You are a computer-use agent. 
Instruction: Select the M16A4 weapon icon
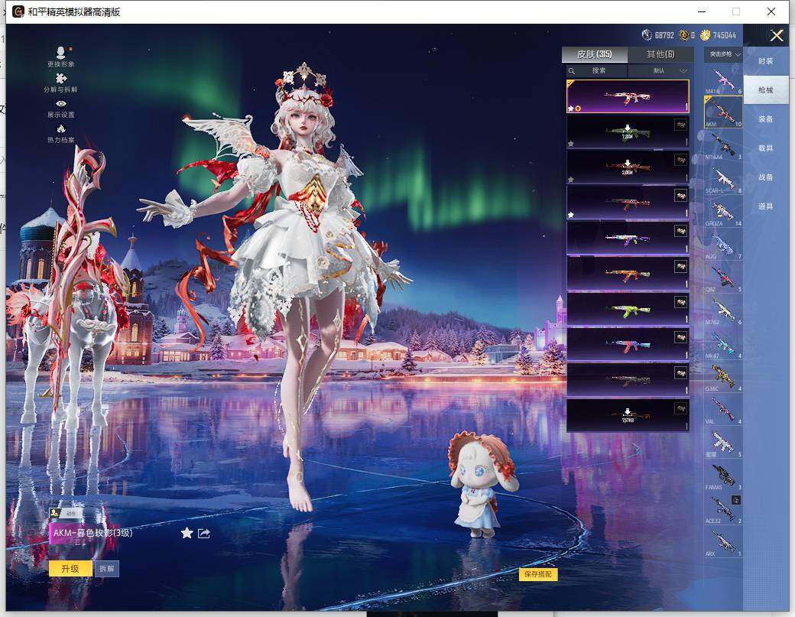pyautogui.click(x=723, y=145)
